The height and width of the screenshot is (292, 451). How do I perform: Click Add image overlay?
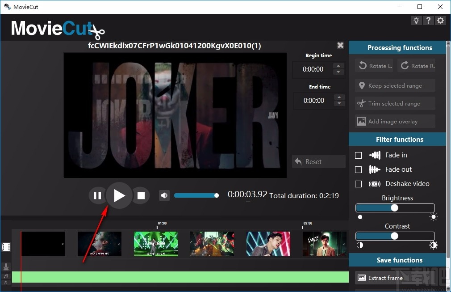(x=395, y=121)
